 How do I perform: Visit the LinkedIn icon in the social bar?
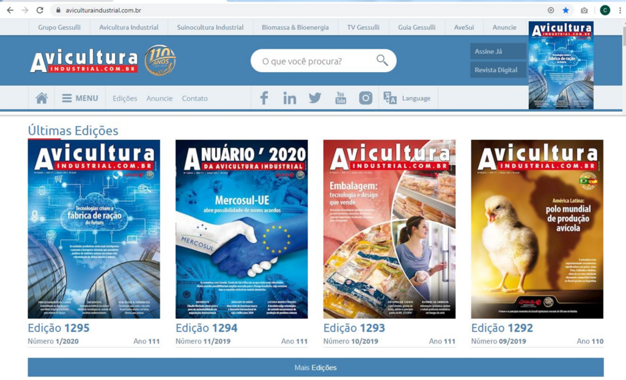(289, 97)
